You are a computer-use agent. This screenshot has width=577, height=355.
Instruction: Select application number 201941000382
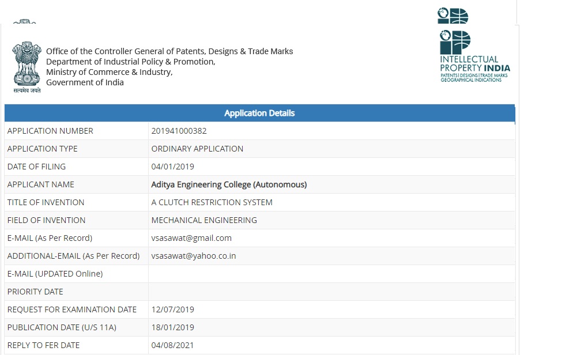(x=179, y=131)
